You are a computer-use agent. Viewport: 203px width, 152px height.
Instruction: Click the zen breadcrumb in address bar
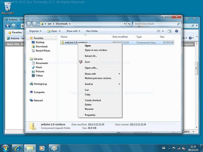tap(49, 24)
